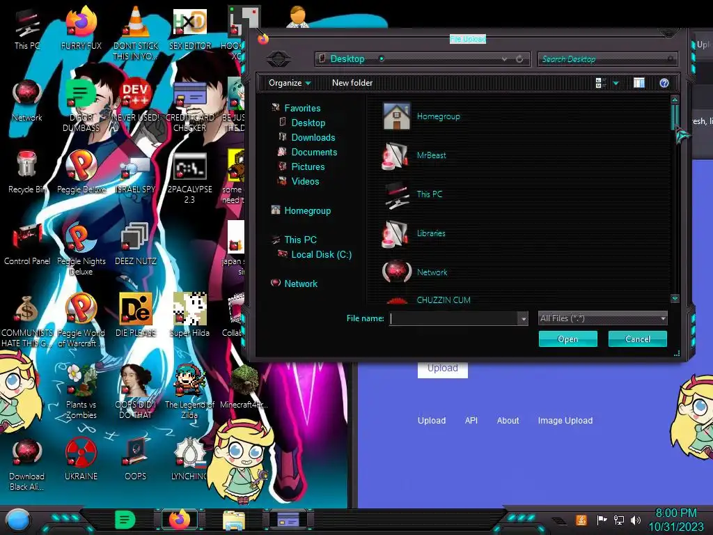Open the CREDIT CARD CHECKER shortcut
The image size is (713, 535).
[x=189, y=106]
